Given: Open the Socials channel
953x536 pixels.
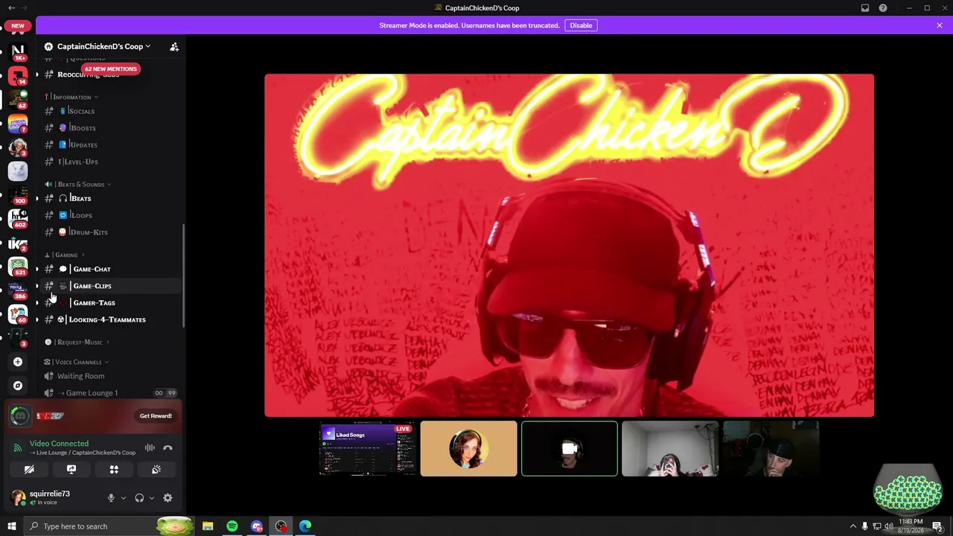Looking at the screenshot, I should [x=110, y=111].
